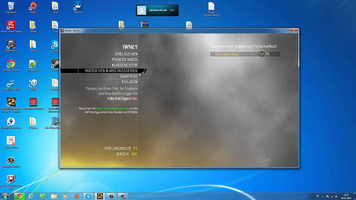The width and height of the screenshot is (356, 200).
Task: Show hidden tray icons arrow
Action: tap(323, 196)
